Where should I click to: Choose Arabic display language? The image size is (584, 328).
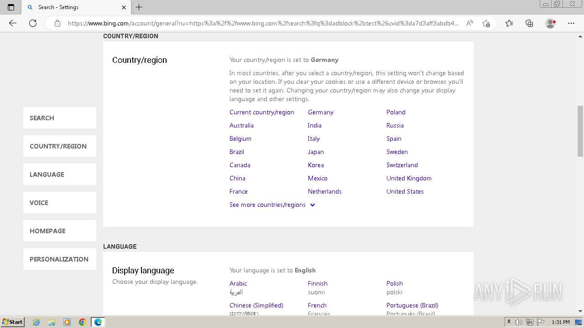(x=238, y=283)
